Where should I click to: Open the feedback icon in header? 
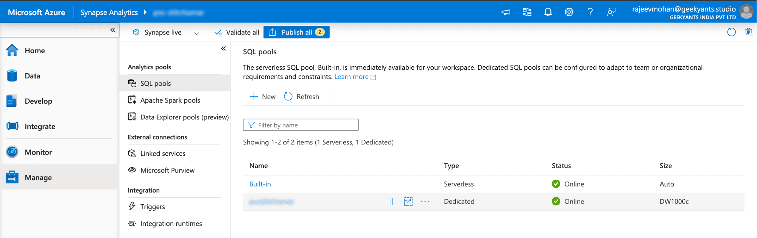pyautogui.click(x=611, y=12)
